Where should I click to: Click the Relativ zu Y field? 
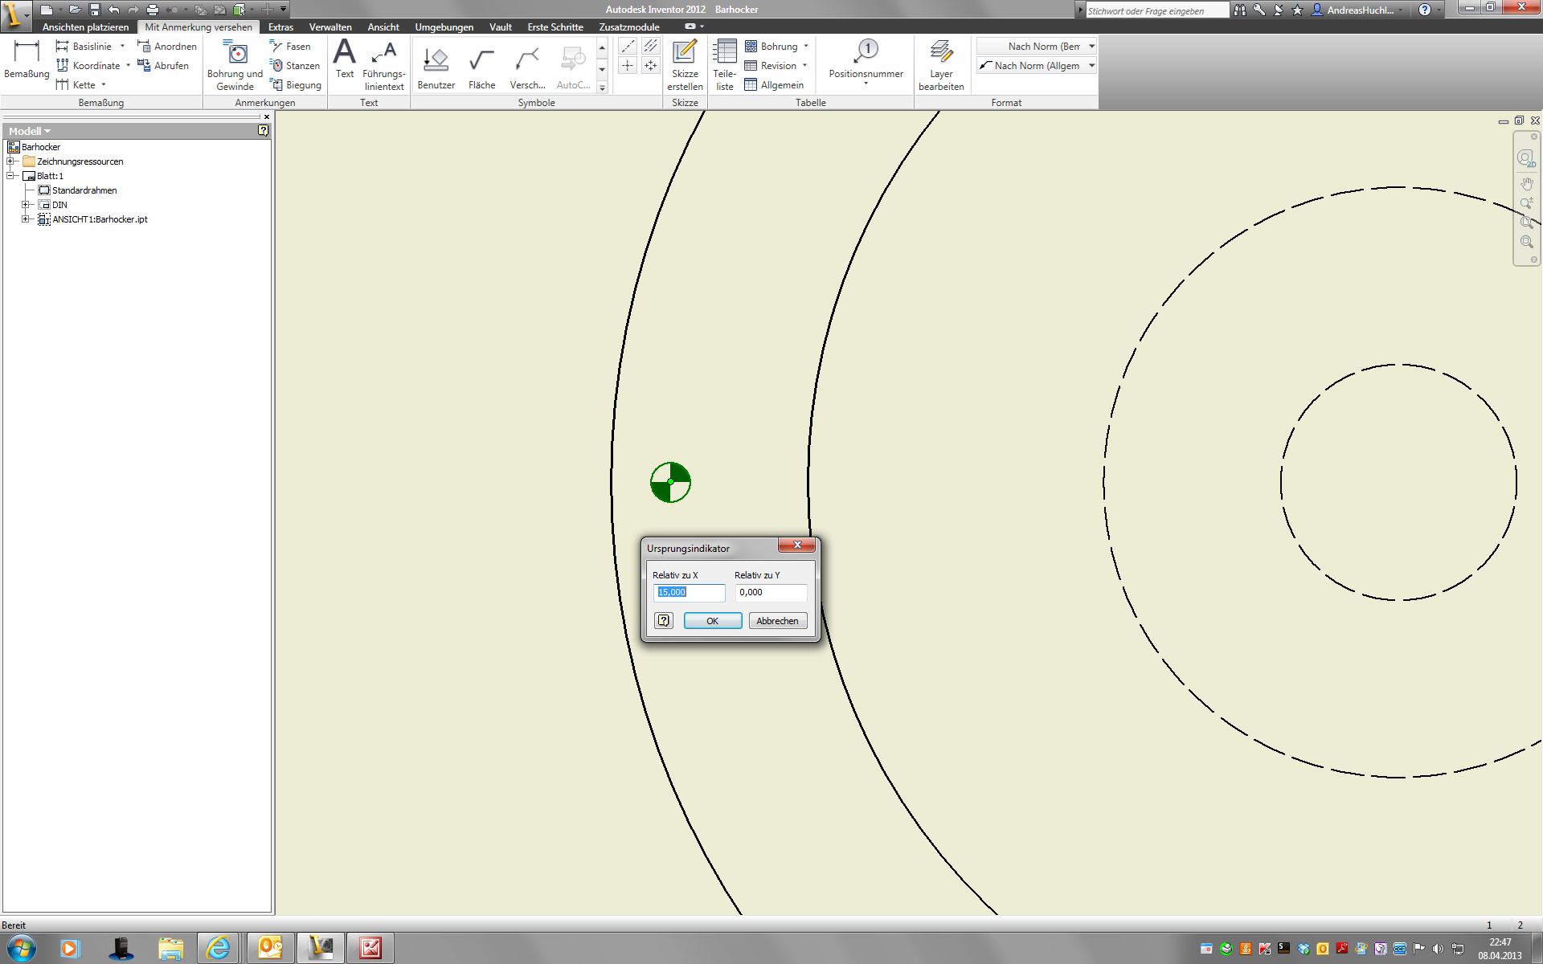771,592
